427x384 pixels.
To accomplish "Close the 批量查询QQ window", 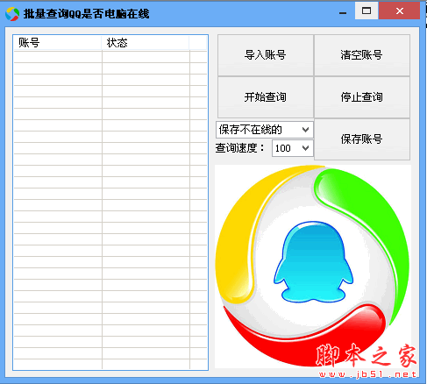I will pos(400,11).
